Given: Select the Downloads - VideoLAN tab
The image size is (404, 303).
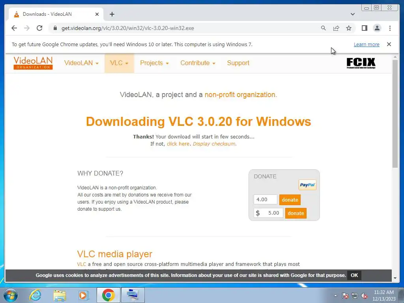Looking at the screenshot, I should pyautogui.click(x=56, y=14).
